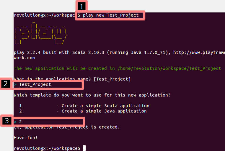This screenshot has width=225, height=151.
Task: Click the 'work.com' wrapped URL text
Action: [25, 58]
